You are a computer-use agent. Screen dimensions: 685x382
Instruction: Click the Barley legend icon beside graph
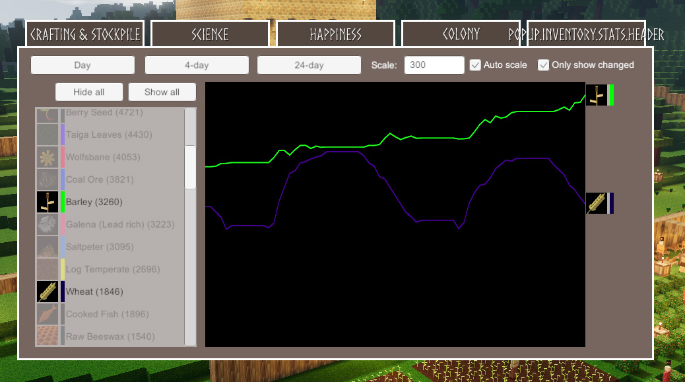(x=597, y=95)
